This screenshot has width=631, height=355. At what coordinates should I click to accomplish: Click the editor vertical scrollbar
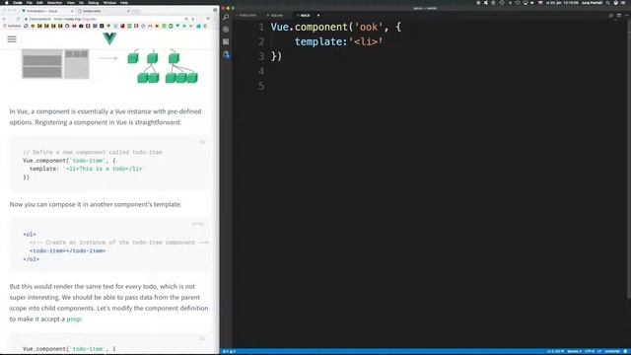tap(629, 159)
